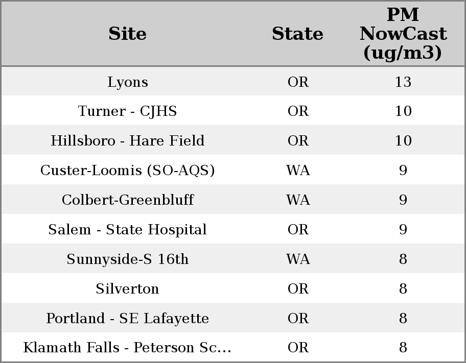This screenshot has height=363, width=466.
Task: Click the Site column header
Action: (128, 34)
